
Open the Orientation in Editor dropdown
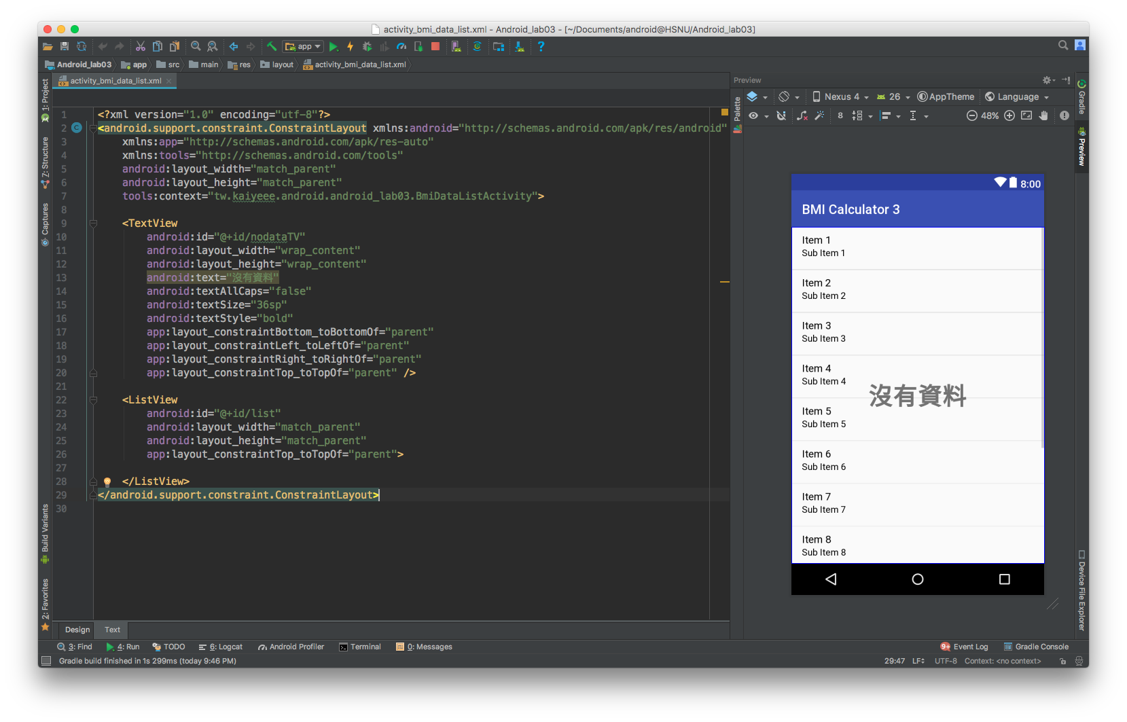[x=789, y=97]
